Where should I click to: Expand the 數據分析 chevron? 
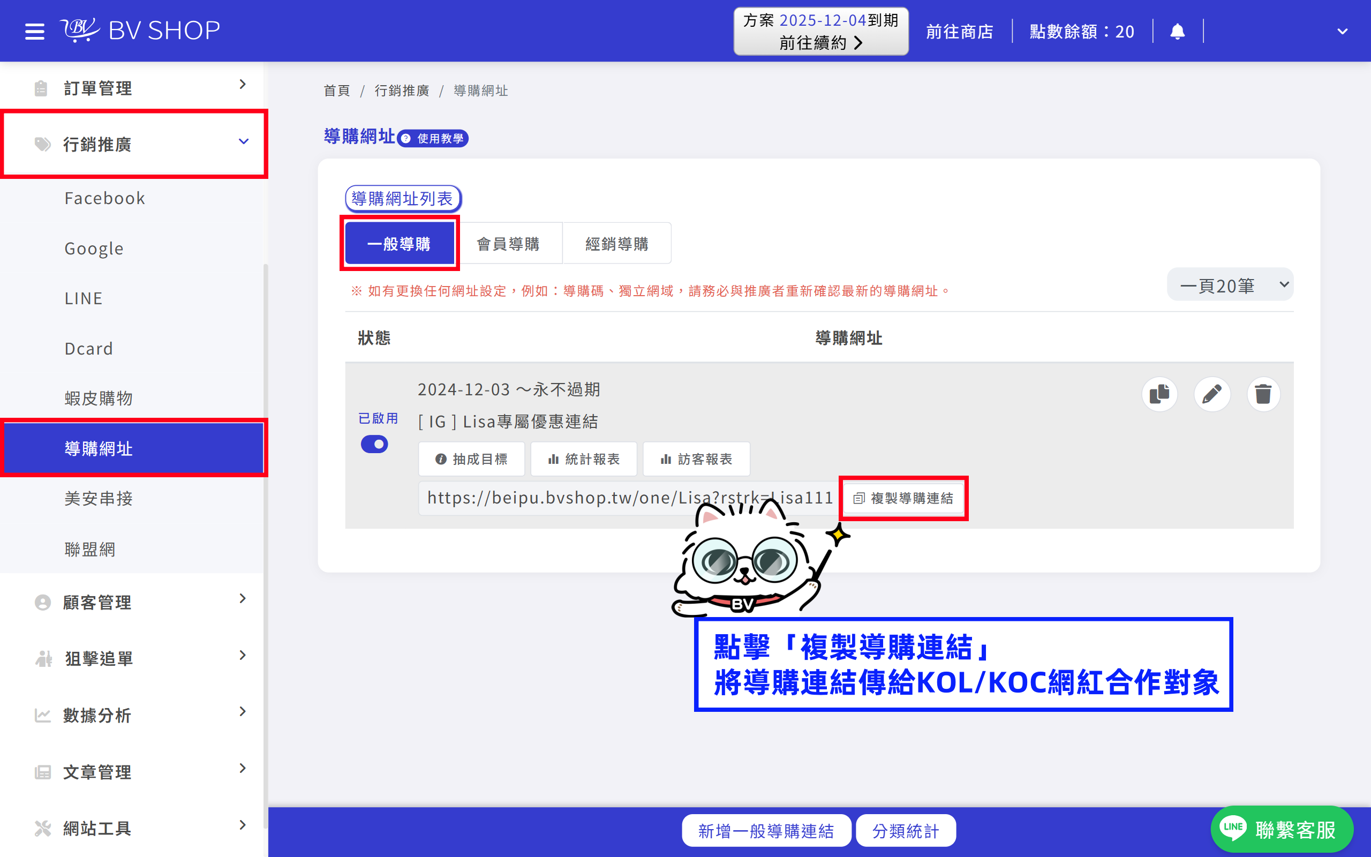243,711
